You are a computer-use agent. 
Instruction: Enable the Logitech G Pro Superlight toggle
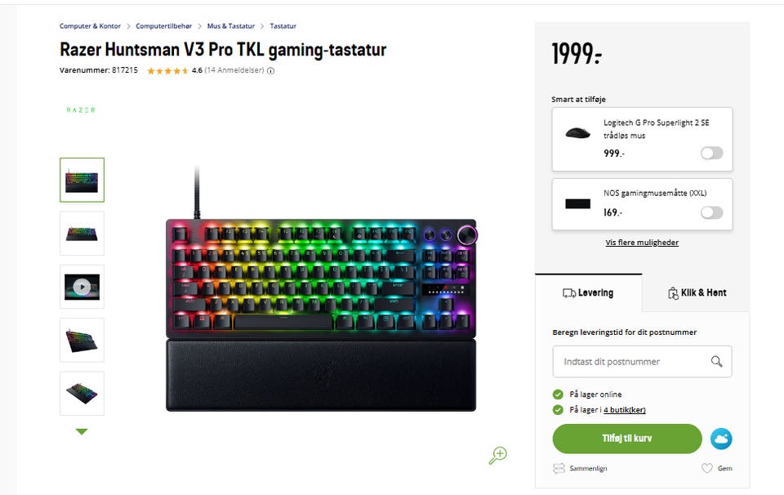[711, 153]
